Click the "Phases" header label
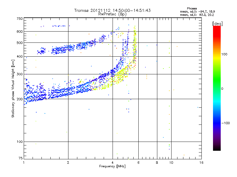This screenshot has height=177, width=237. pos(192,9)
